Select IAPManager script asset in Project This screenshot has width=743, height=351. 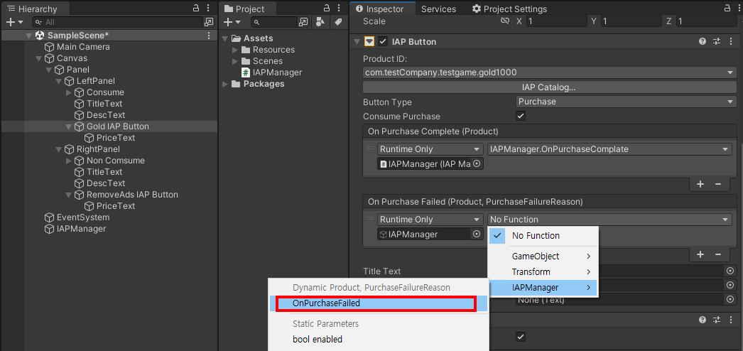pyautogui.click(x=271, y=72)
